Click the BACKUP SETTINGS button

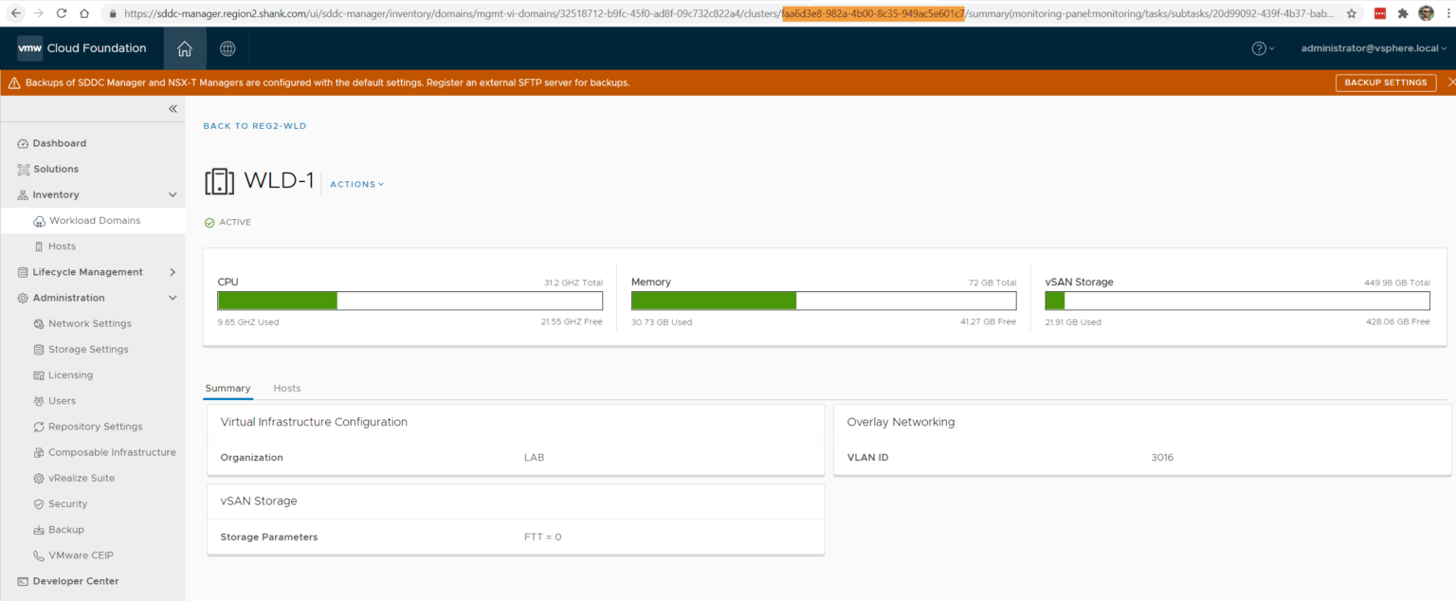tap(1385, 82)
